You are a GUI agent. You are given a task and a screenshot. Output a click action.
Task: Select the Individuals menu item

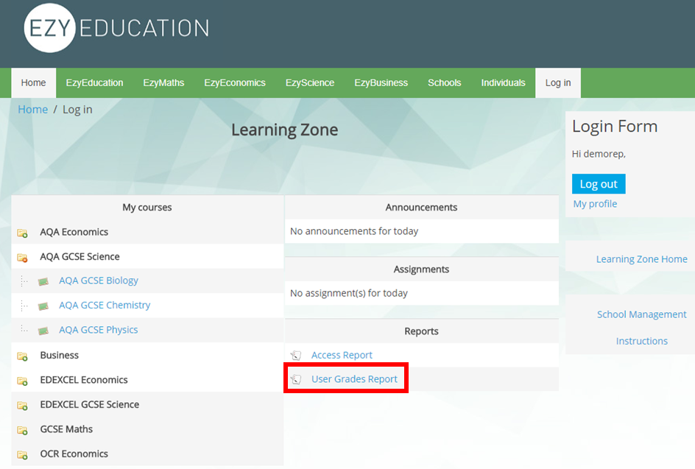coord(503,83)
